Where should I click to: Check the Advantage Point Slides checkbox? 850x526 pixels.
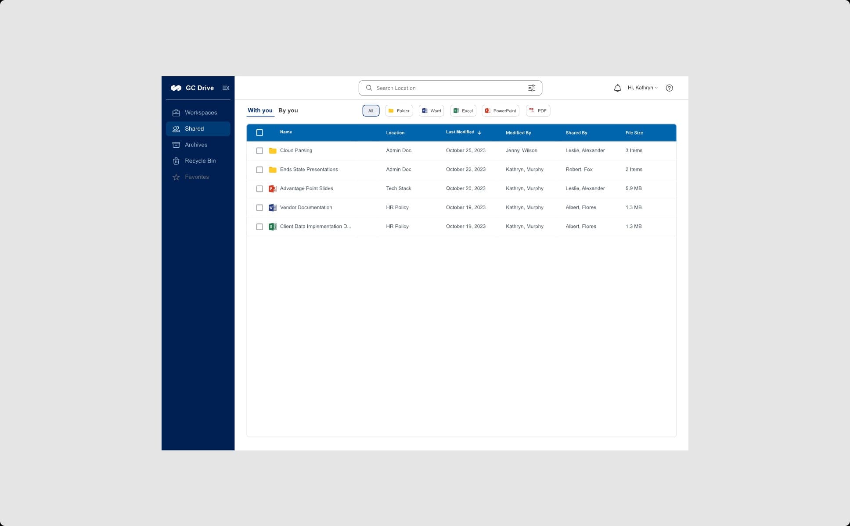point(259,189)
